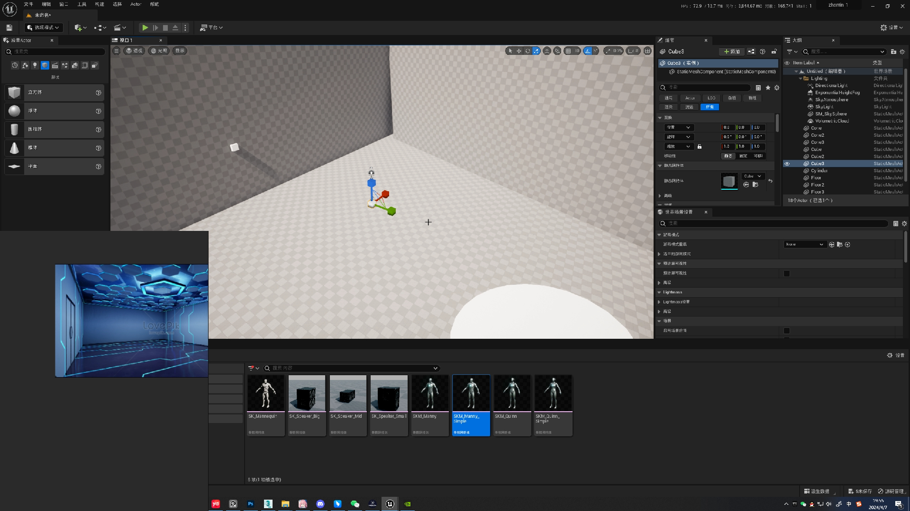
Task: Pick the cone shape entry
Action: [x=54, y=148]
